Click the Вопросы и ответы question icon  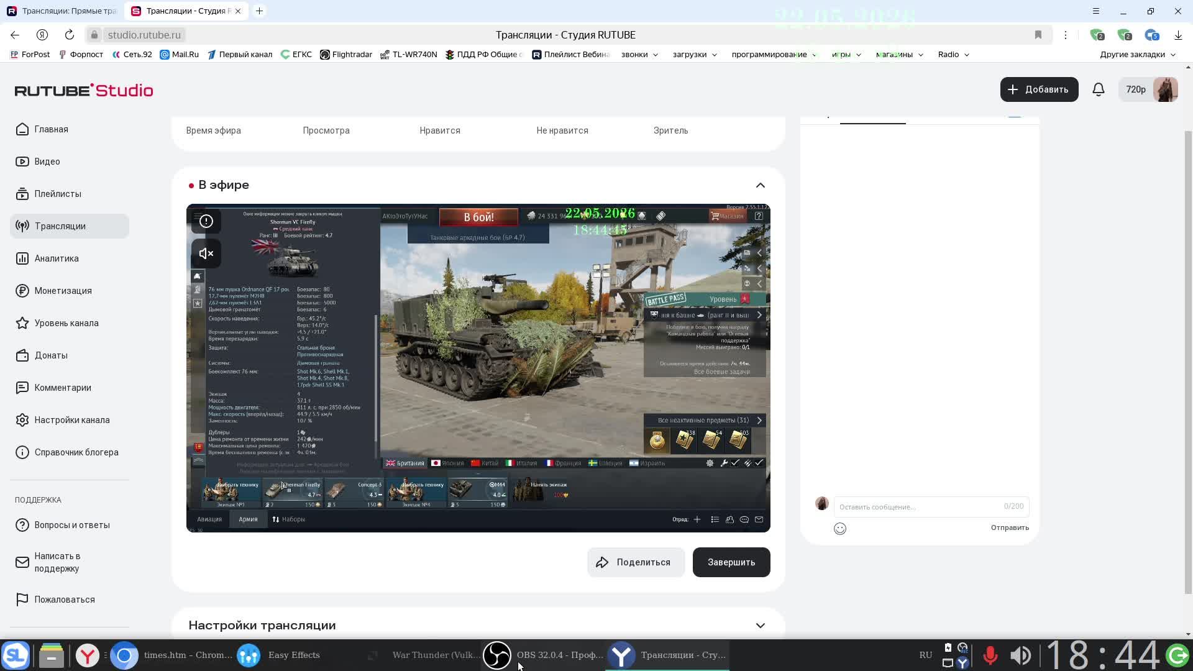click(22, 525)
